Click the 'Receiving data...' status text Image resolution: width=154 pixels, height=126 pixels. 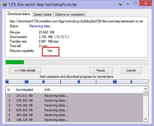tap(41, 26)
